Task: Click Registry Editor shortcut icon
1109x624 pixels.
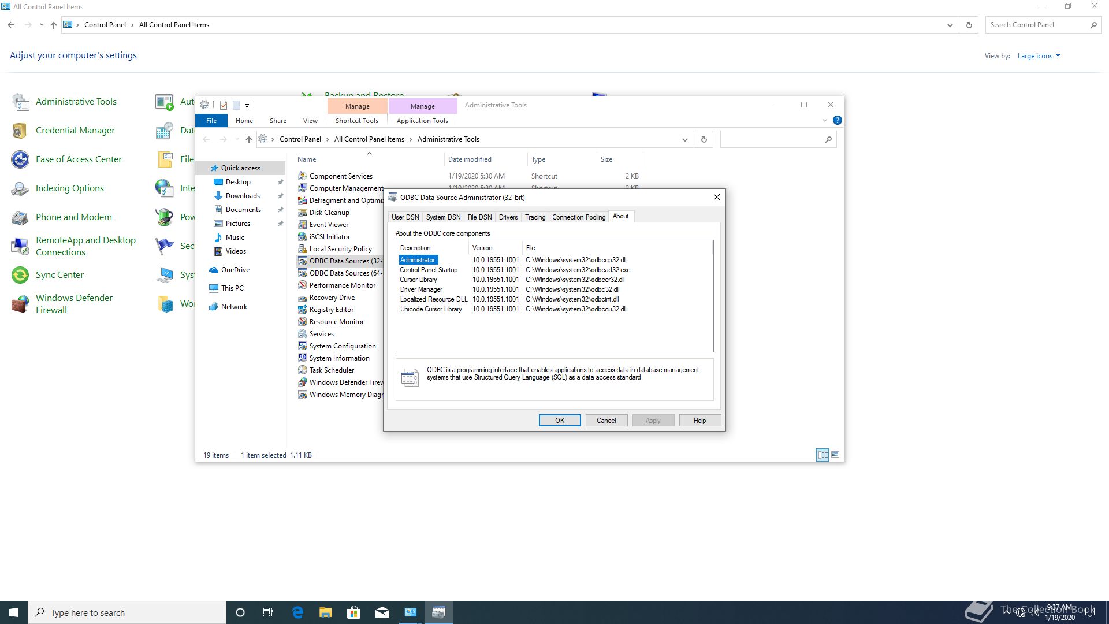Action: point(302,309)
